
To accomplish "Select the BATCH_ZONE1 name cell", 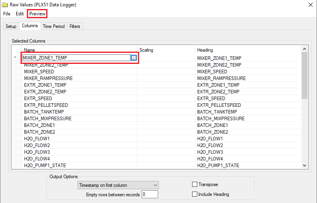I will pyautogui.click(x=79, y=125).
